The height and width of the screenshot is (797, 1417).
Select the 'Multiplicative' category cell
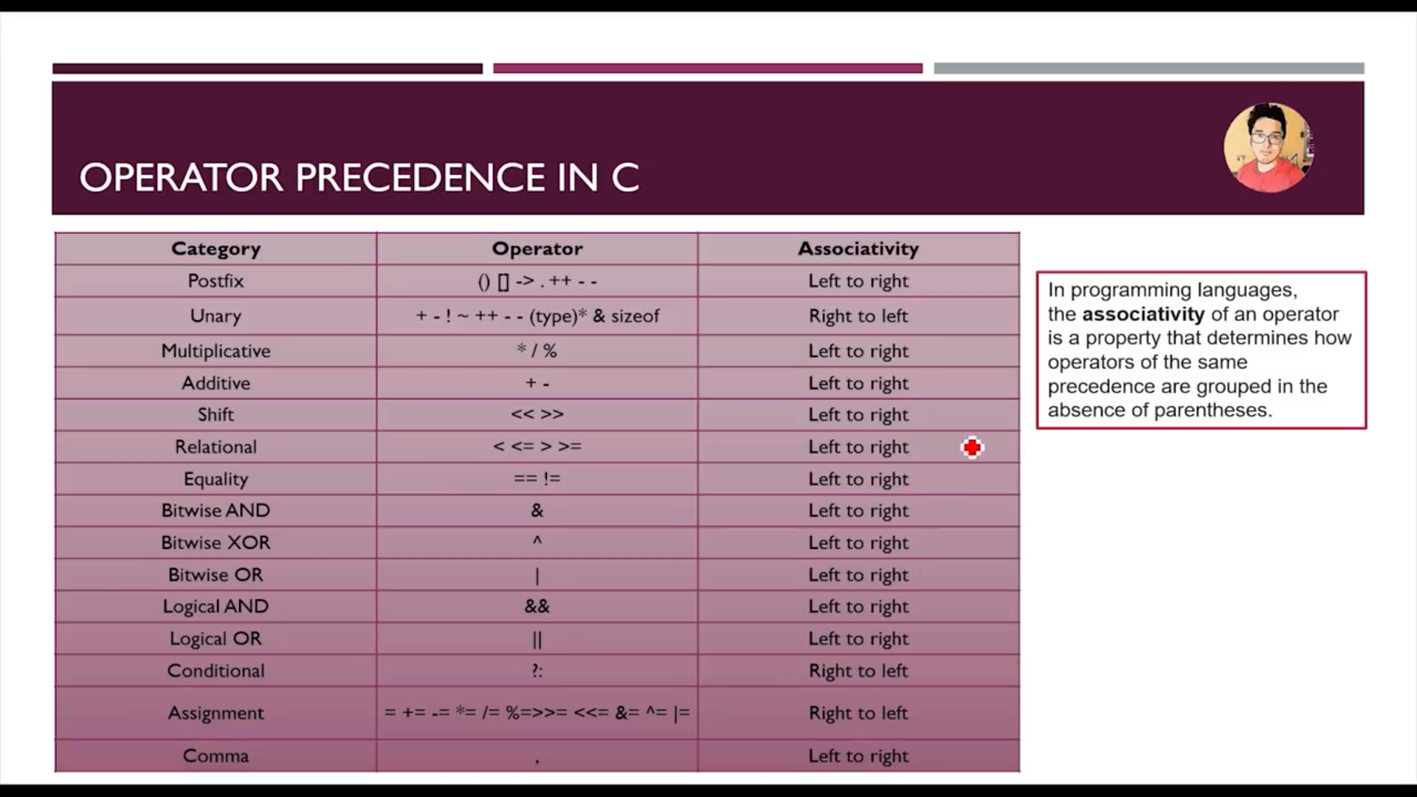216,351
